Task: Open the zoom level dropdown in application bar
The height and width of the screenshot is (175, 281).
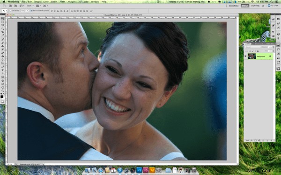Action: [x=30, y=6]
